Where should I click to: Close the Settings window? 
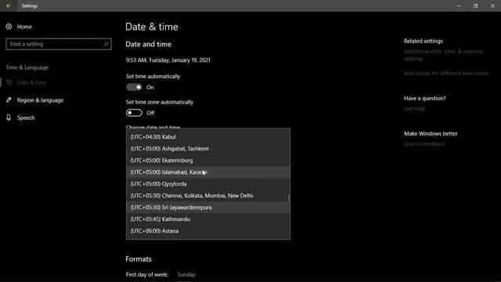[x=492, y=5]
